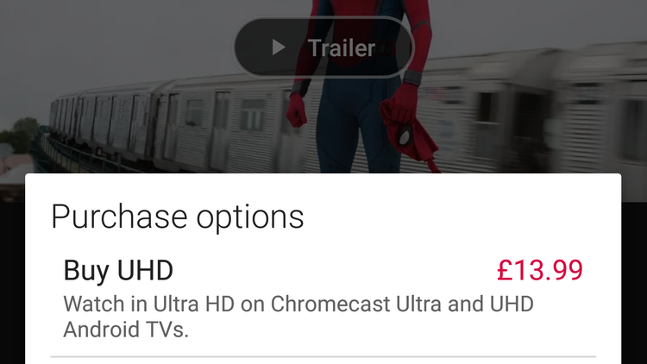
Task: Tap the Ultra HD Chromecast description text
Action: (298, 317)
